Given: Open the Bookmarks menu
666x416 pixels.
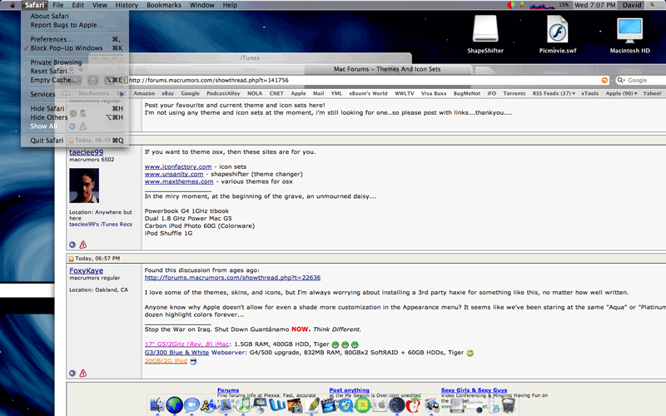Looking at the screenshot, I should click(x=163, y=5).
